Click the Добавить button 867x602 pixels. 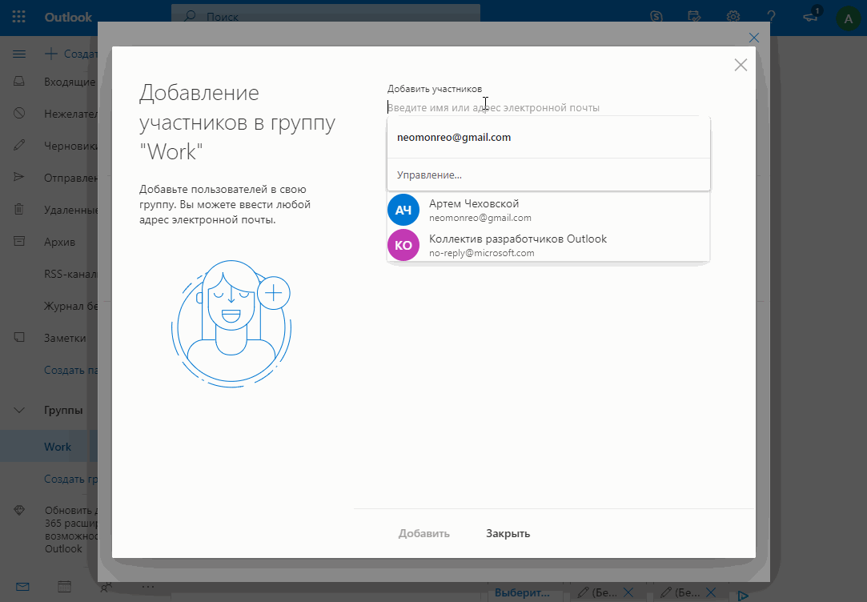pyautogui.click(x=424, y=533)
